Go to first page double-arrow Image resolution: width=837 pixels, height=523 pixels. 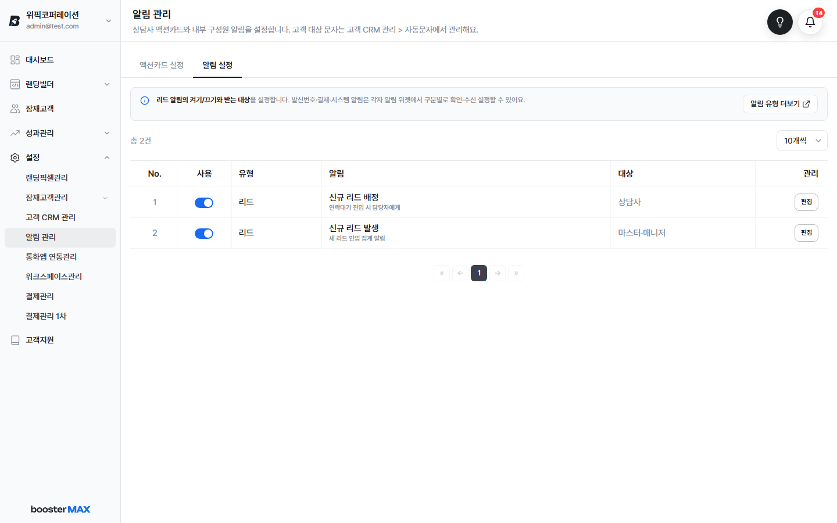pos(442,273)
